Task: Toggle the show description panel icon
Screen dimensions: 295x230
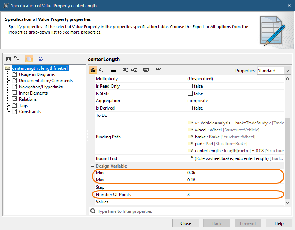Action: point(146,70)
